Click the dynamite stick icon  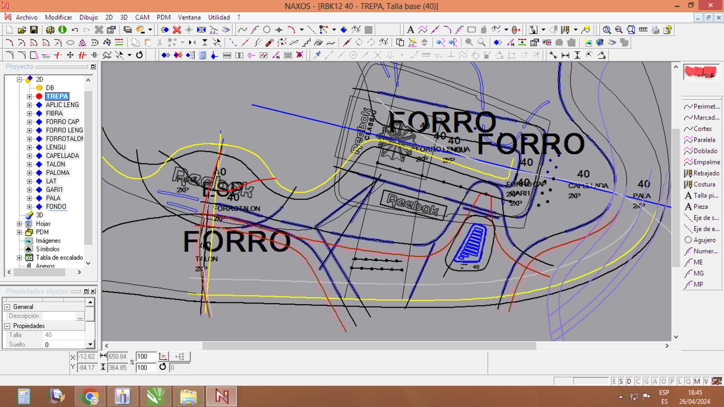pos(269,42)
